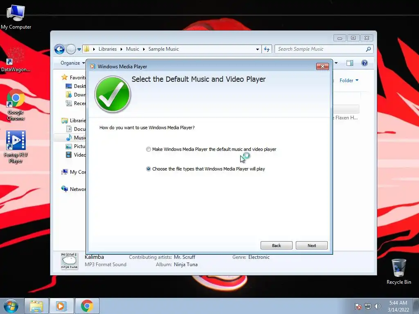419x314 pixels.
Task: Click genre Electronic in details pane
Action: point(259,257)
